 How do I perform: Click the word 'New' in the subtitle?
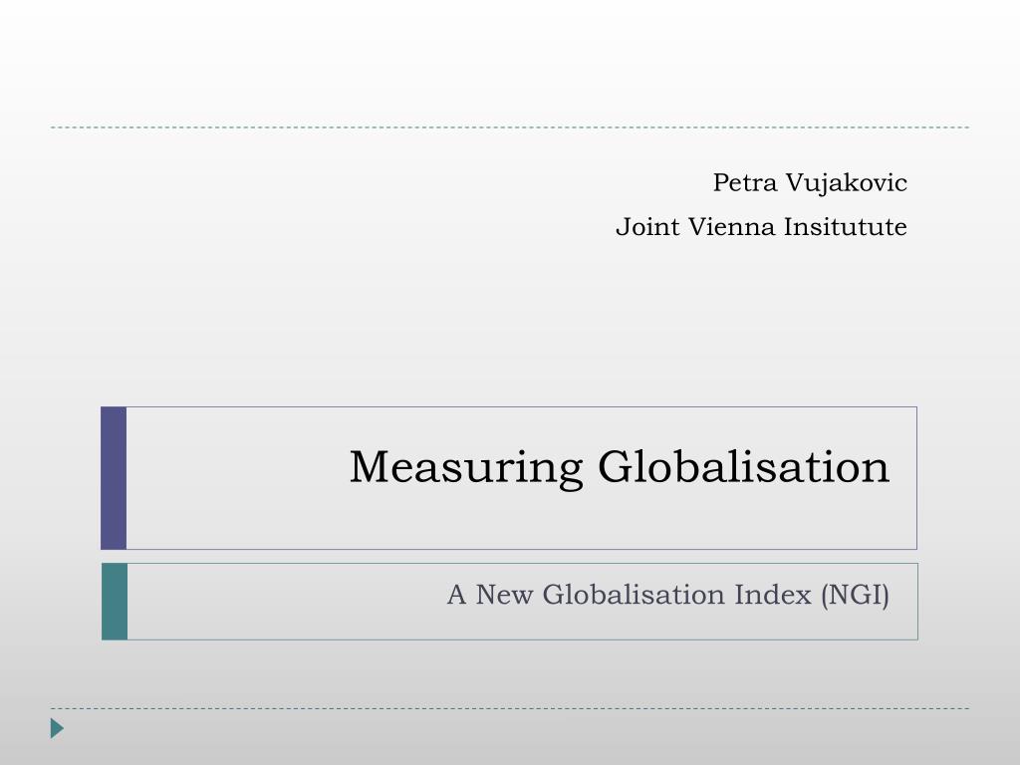pyautogui.click(x=504, y=595)
